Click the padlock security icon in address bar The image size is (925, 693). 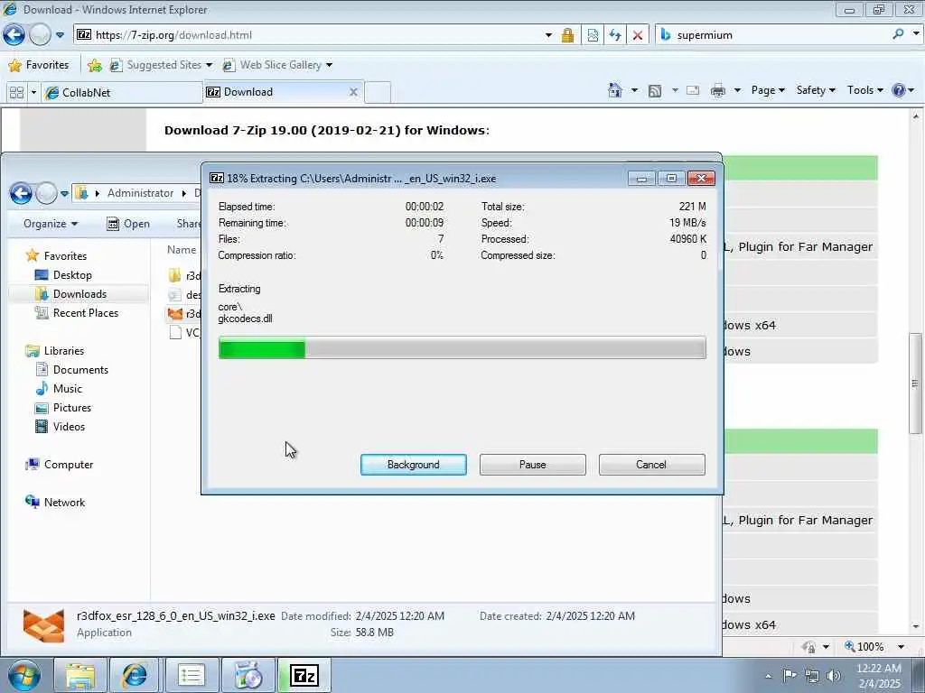(567, 35)
